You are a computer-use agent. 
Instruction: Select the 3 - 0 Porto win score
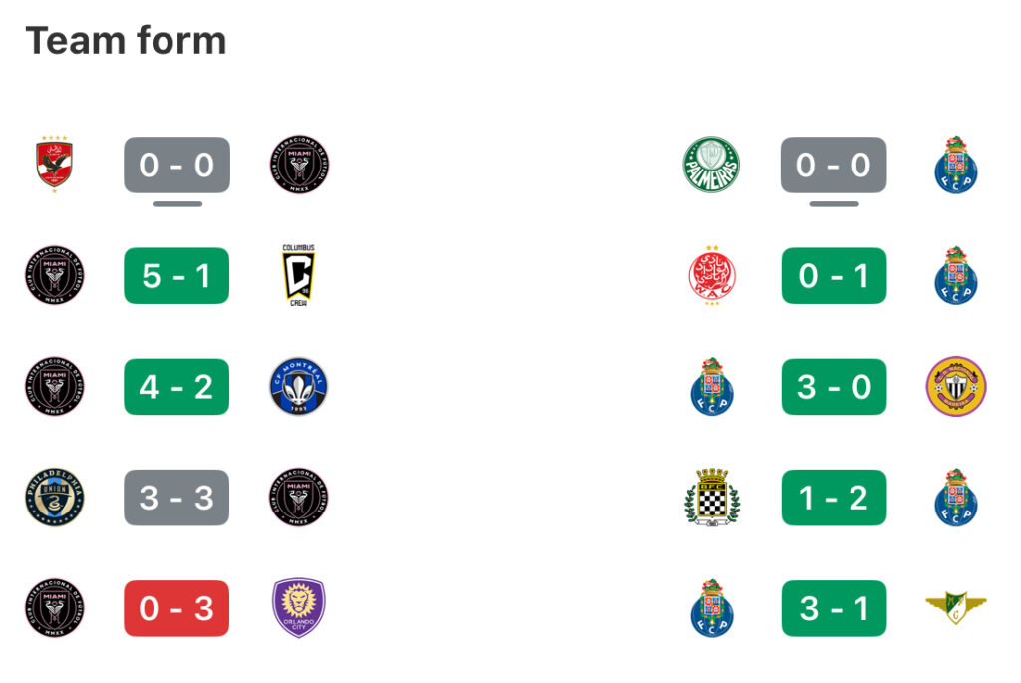(834, 386)
